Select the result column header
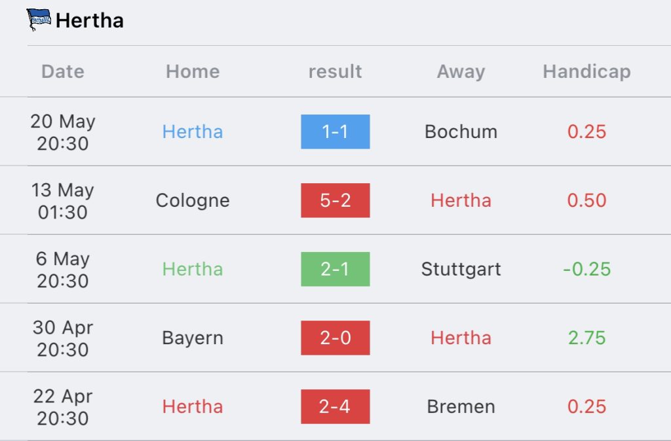 click(x=335, y=71)
